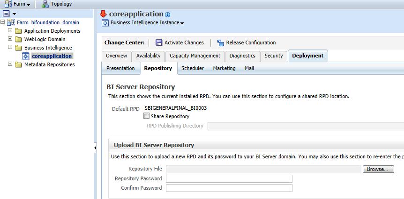Image resolution: width=404 pixels, height=199 pixels.
Task: Enable the Share Repository checkbox
Action: pos(146,116)
